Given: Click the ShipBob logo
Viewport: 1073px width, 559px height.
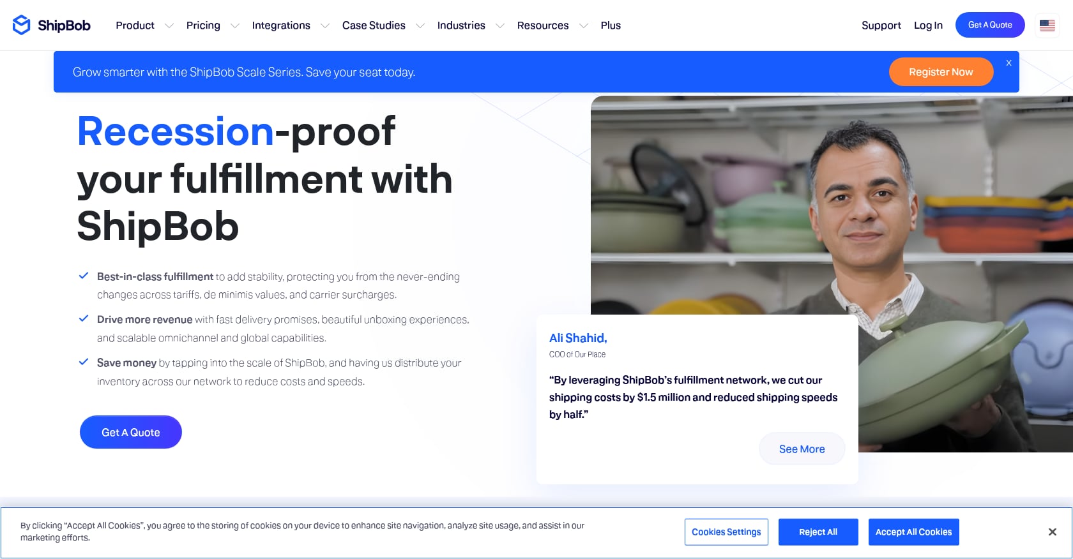Looking at the screenshot, I should tap(52, 25).
